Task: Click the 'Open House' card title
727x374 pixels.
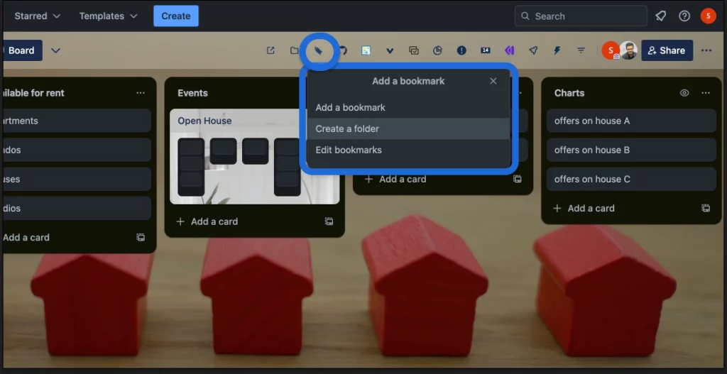Action: pos(204,121)
